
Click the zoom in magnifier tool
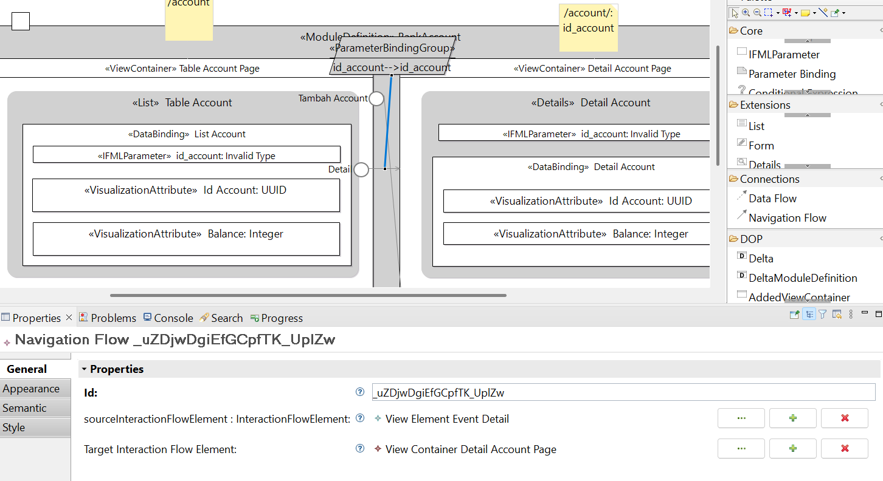pos(746,13)
